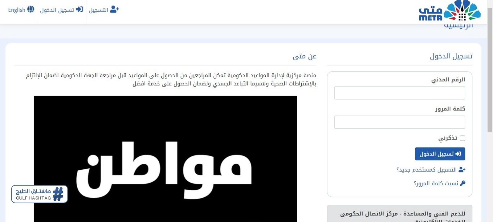Click the كلمة المرور password field
The height and width of the screenshot is (222, 493).
pos(400,122)
